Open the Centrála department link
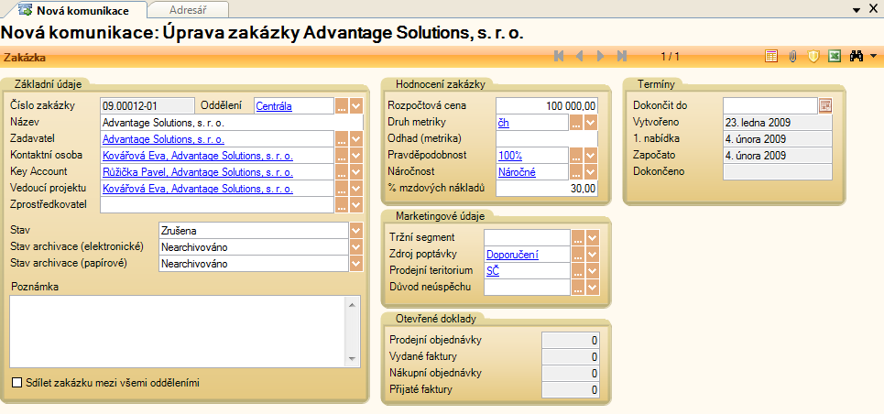The height and width of the screenshot is (414, 884). pyautogui.click(x=273, y=106)
